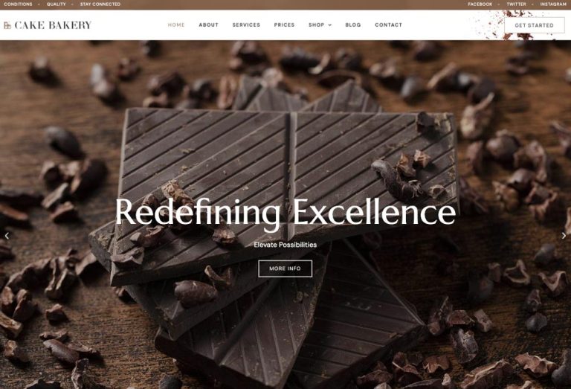Click the Stay Connected link
This screenshot has height=389, width=571.
(100, 4)
